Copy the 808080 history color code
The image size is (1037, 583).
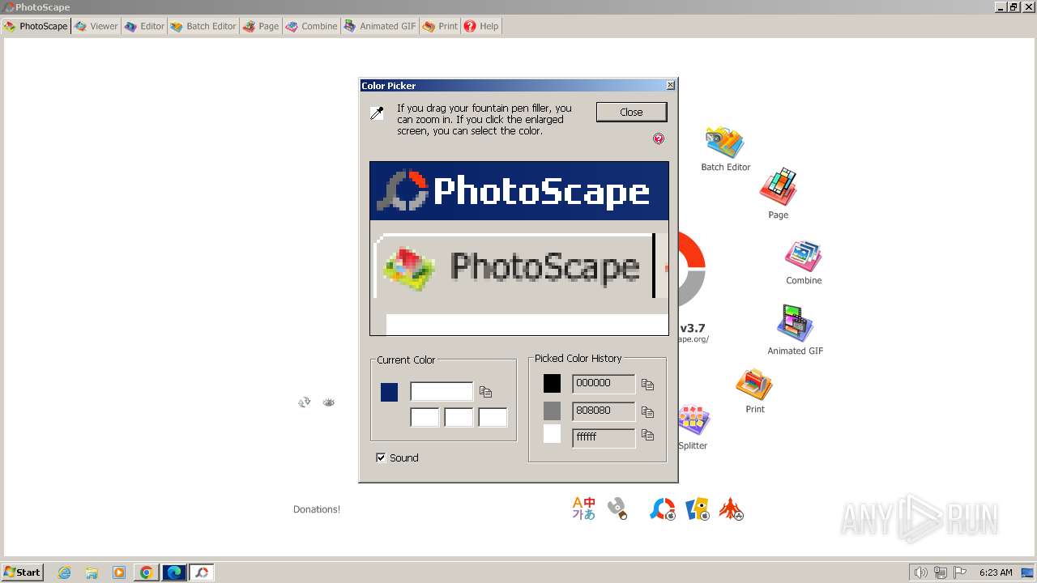coord(647,411)
